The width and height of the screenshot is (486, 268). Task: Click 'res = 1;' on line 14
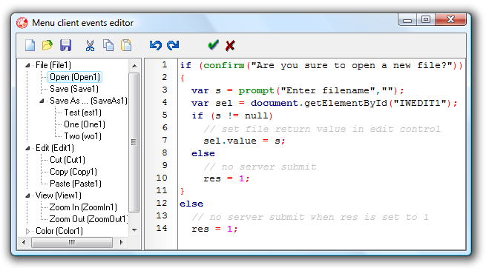coord(214,229)
